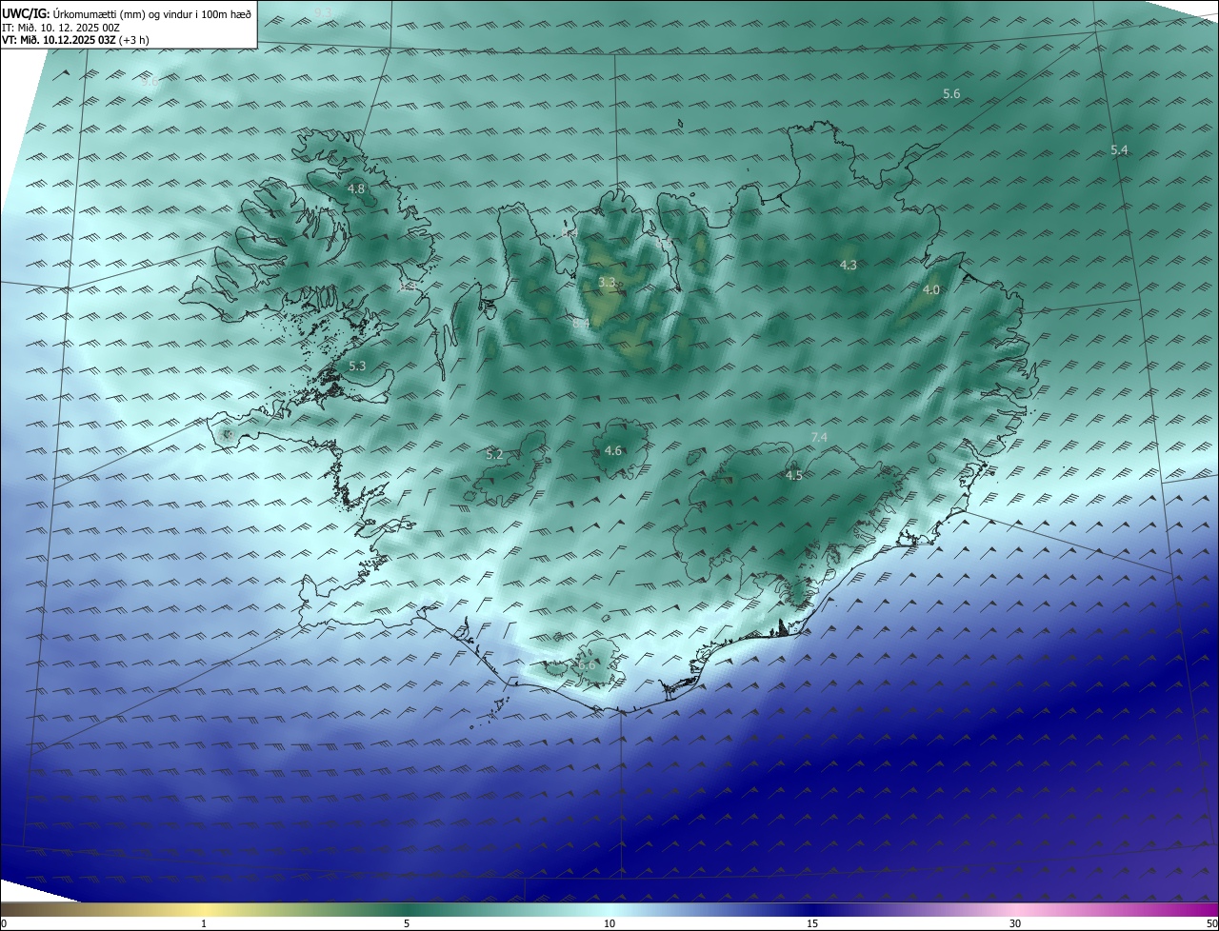Image resolution: width=1219 pixels, height=931 pixels.
Task: Click the 5.2 value label on the map
Action: (494, 454)
